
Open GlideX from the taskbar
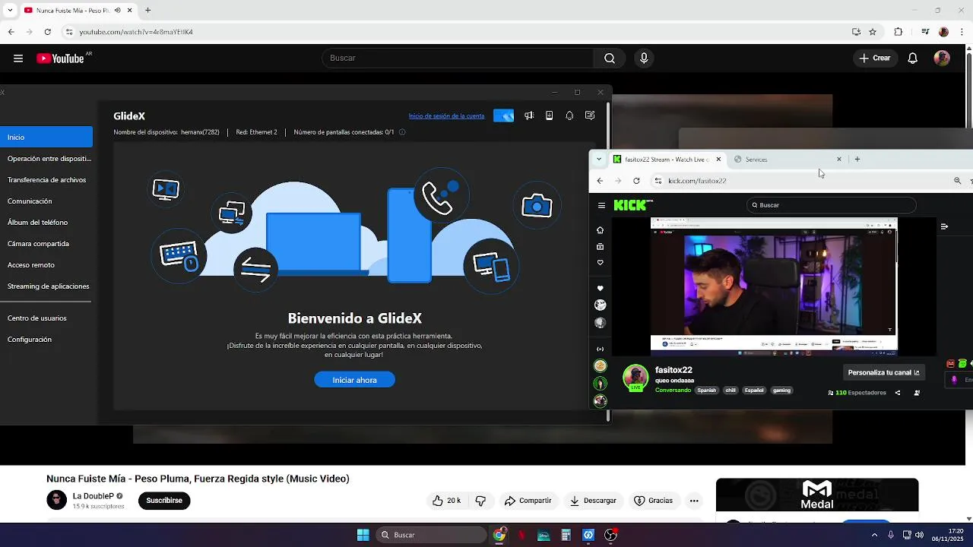click(588, 535)
